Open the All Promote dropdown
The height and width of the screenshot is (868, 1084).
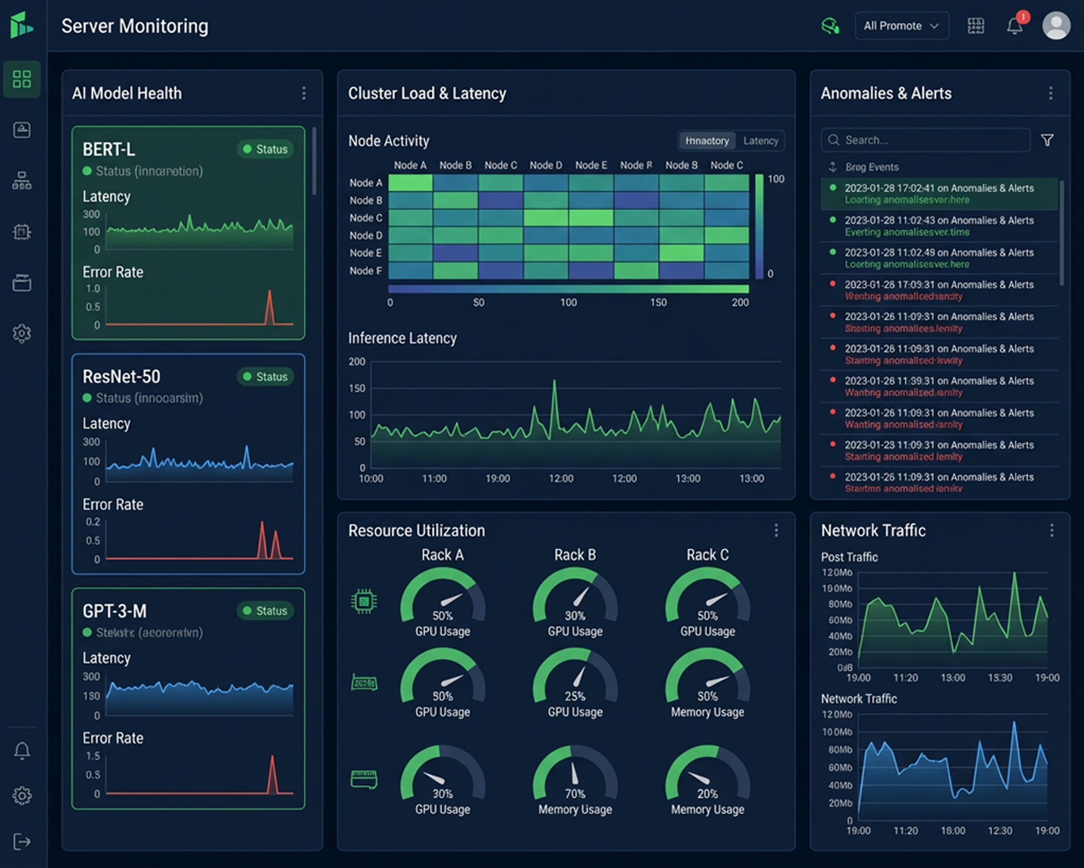pyautogui.click(x=901, y=26)
